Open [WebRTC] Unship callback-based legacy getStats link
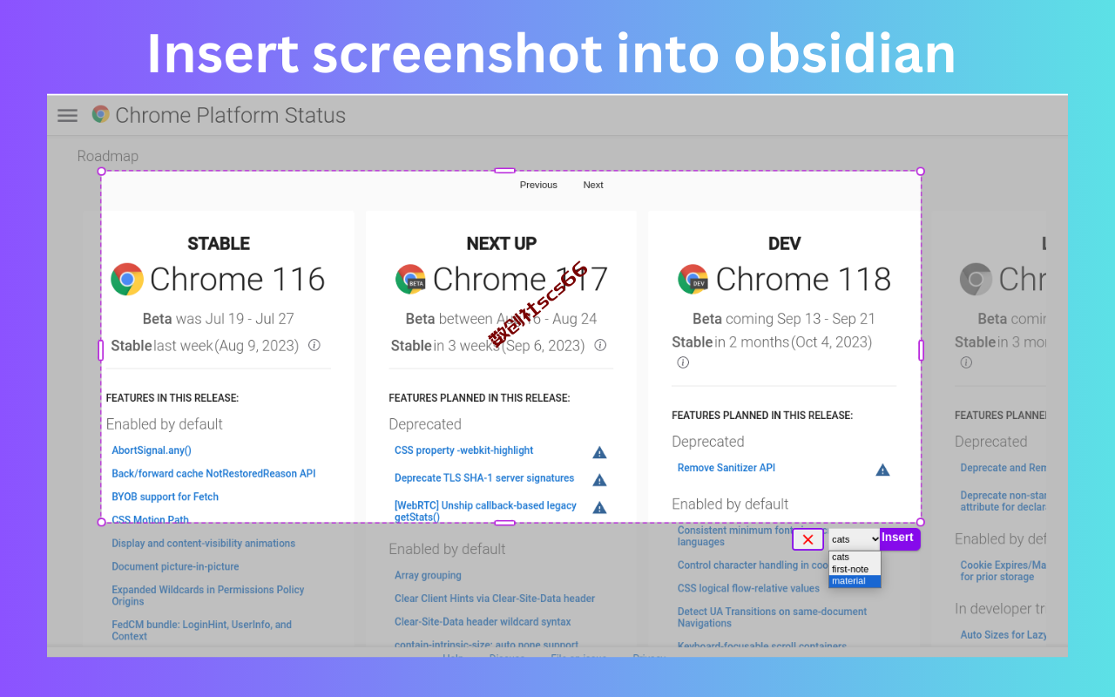The image size is (1115, 697). [x=486, y=511]
